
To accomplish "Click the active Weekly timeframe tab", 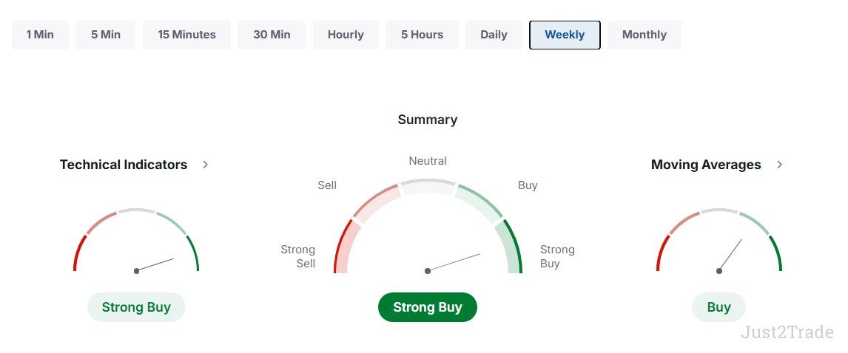I will coord(565,35).
